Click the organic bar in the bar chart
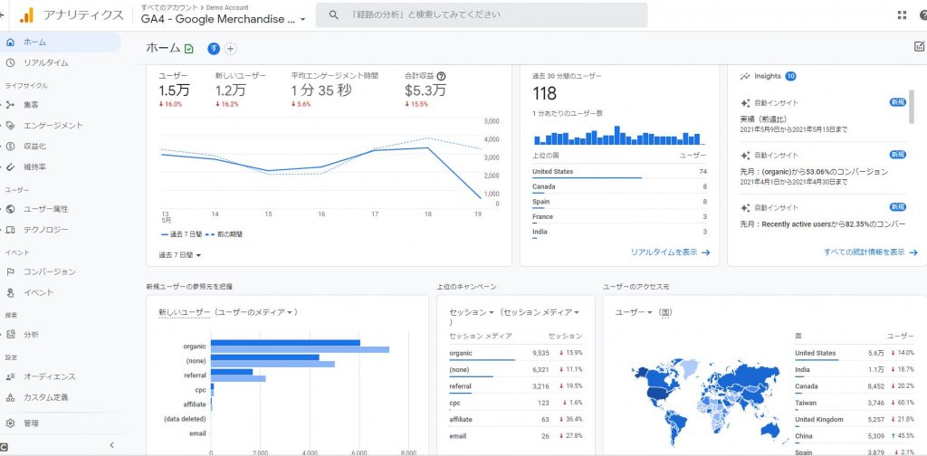The height and width of the screenshot is (456, 927). click(285, 343)
